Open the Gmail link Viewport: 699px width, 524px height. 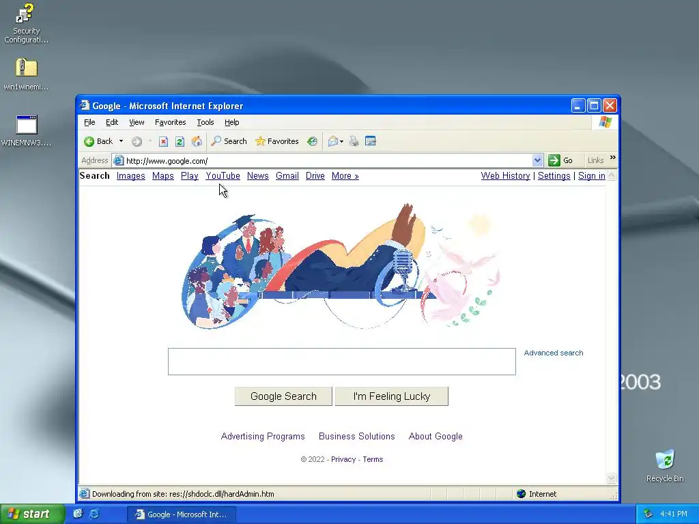(287, 175)
